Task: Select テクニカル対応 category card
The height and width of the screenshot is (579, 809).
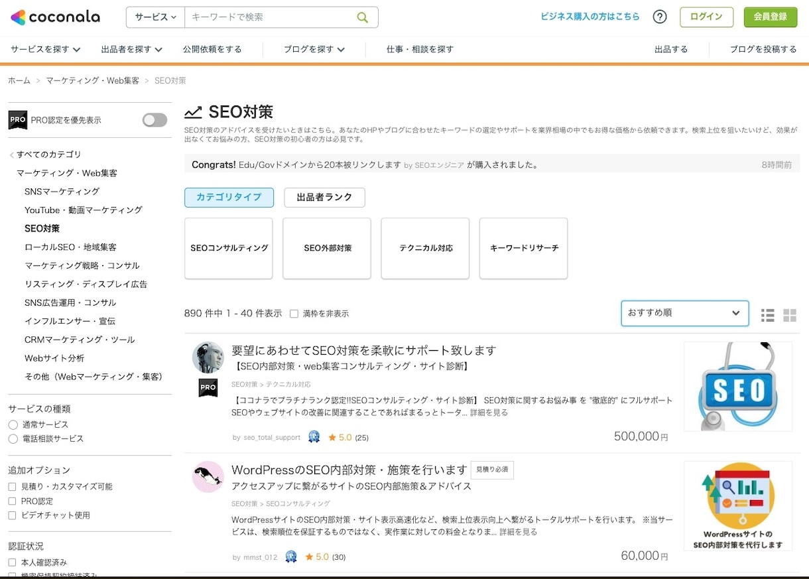Action: [425, 248]
